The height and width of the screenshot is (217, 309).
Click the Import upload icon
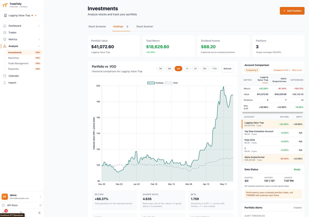5,83
